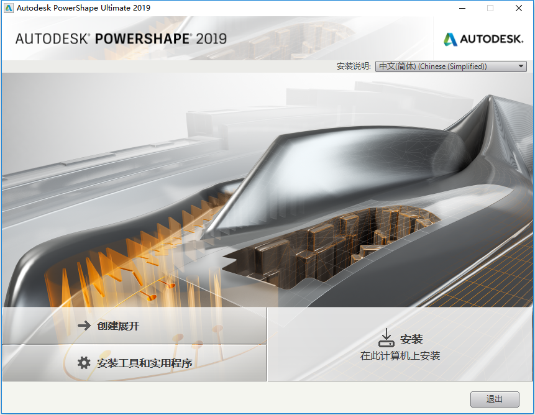Screen dimensions: 535x415
Task: Click the arrow icon beside 创建展开
Action: coord(84,326)
